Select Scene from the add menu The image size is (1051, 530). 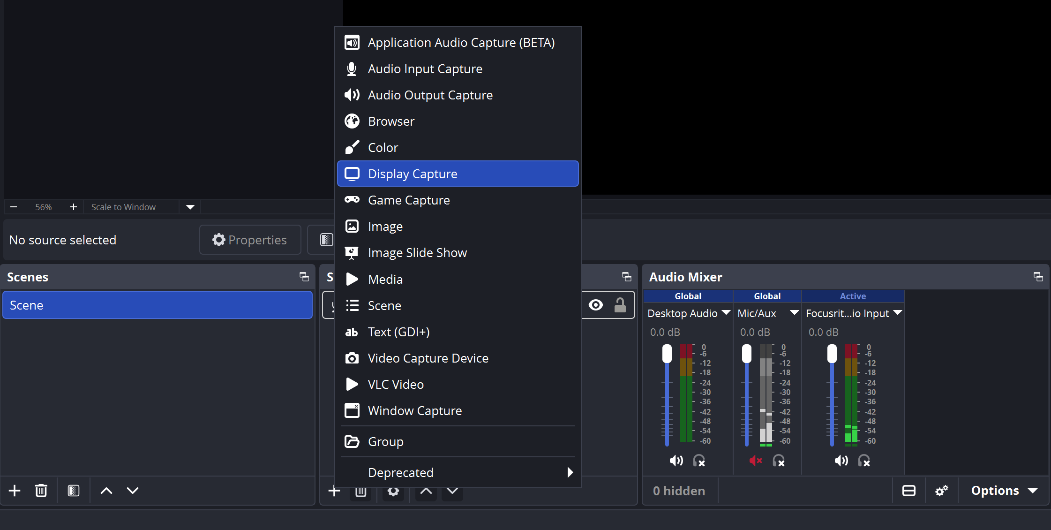pyautogui.click(x=458, y=306)
